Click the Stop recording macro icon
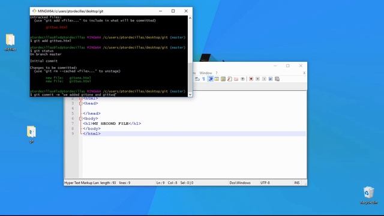 [x=257, y=79]
